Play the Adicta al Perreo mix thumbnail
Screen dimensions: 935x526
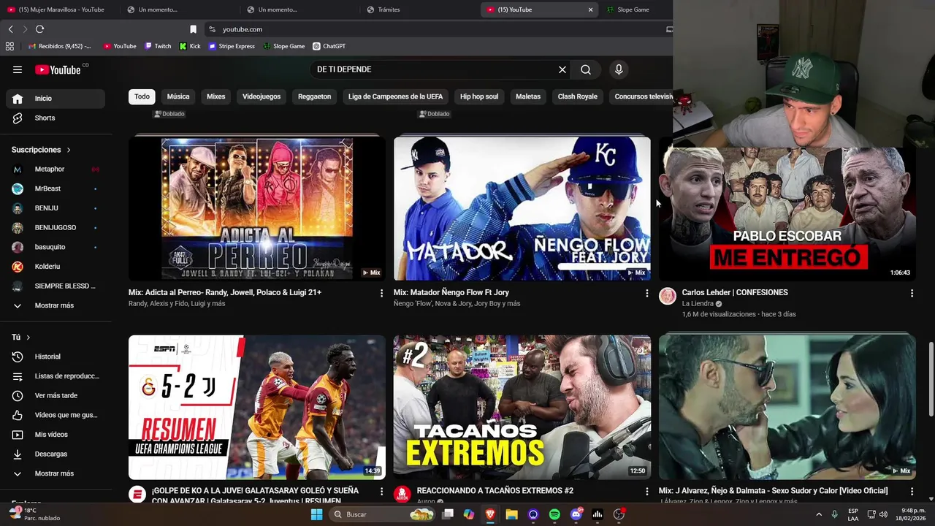point(257,208)
